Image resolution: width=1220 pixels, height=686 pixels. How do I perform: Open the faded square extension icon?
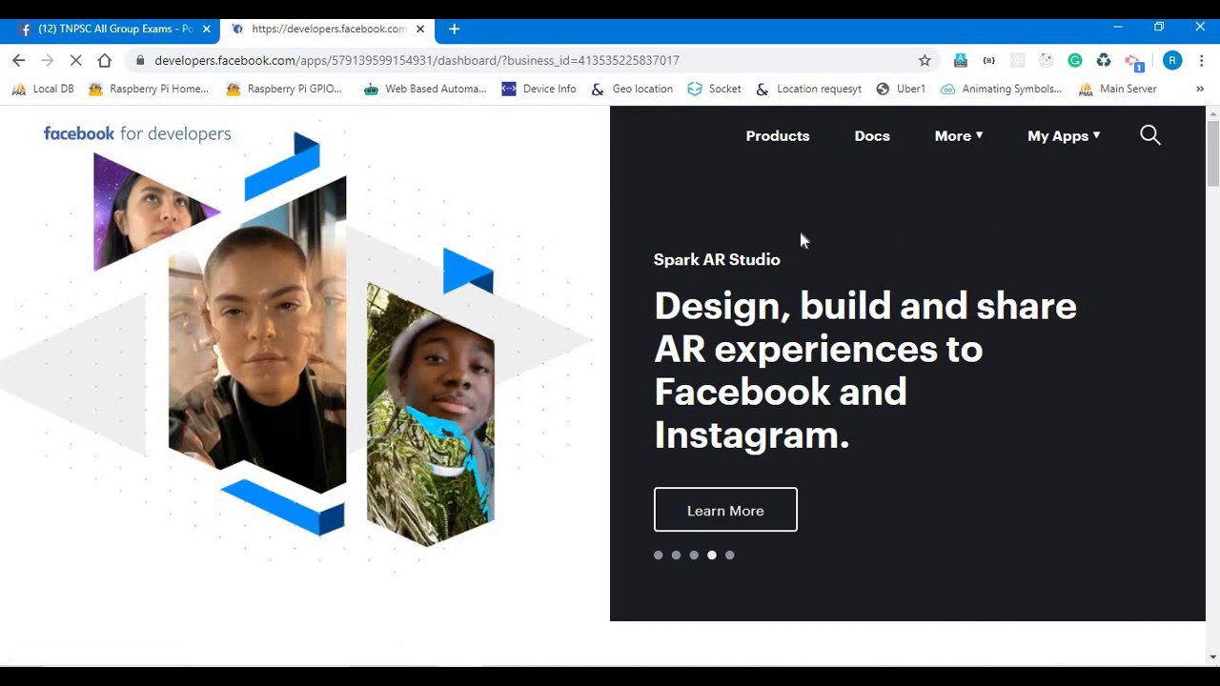coord(1017,60)
